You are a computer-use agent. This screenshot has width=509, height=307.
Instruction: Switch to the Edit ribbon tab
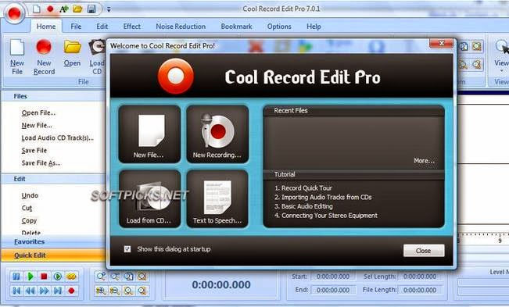point(102,27)
